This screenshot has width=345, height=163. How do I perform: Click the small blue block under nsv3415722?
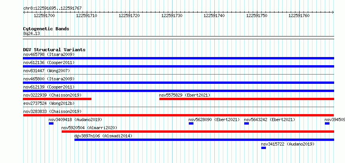tap(264, 148)
